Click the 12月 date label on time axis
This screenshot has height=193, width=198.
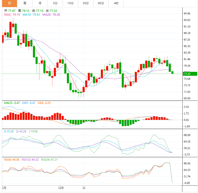[x=61, y=188]
